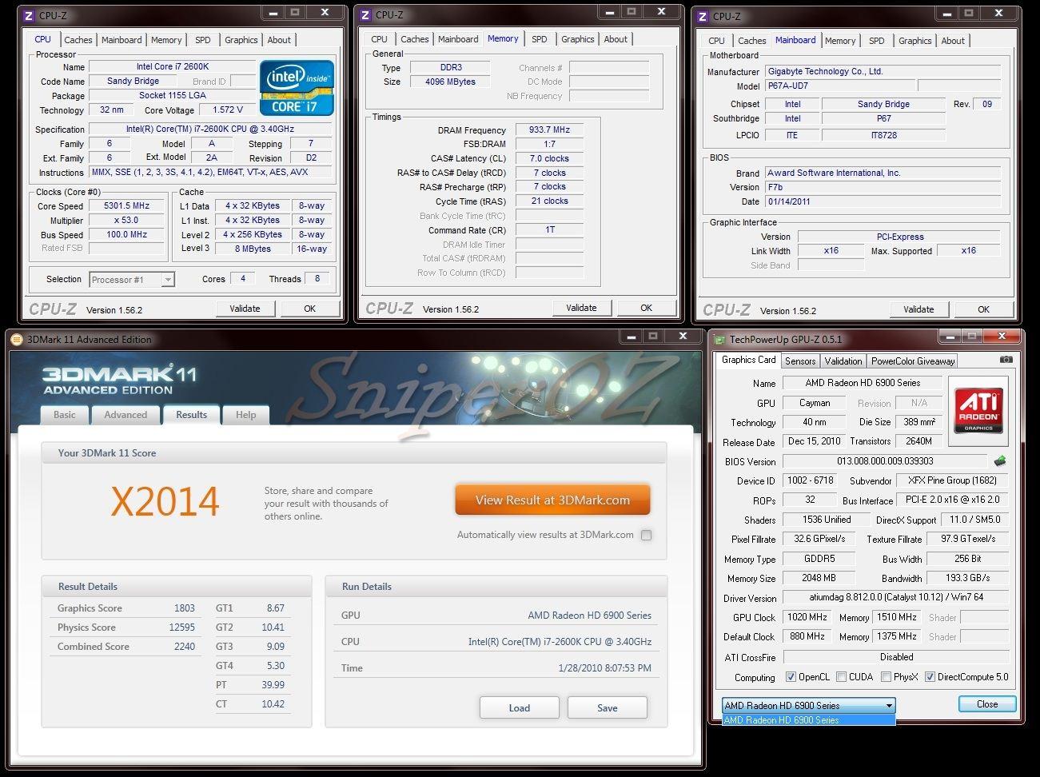Click the 3DMark 11 Advanced Edition logo
Viewport: 1040px width, 777px height.
coord(120,380)
